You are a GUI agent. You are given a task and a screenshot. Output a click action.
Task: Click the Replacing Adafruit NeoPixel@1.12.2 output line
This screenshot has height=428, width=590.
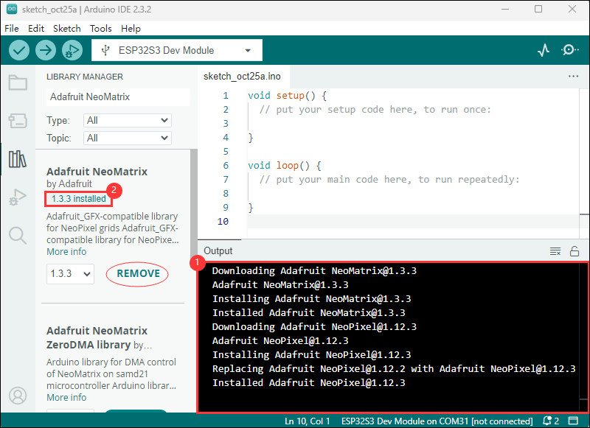point(394,368)
